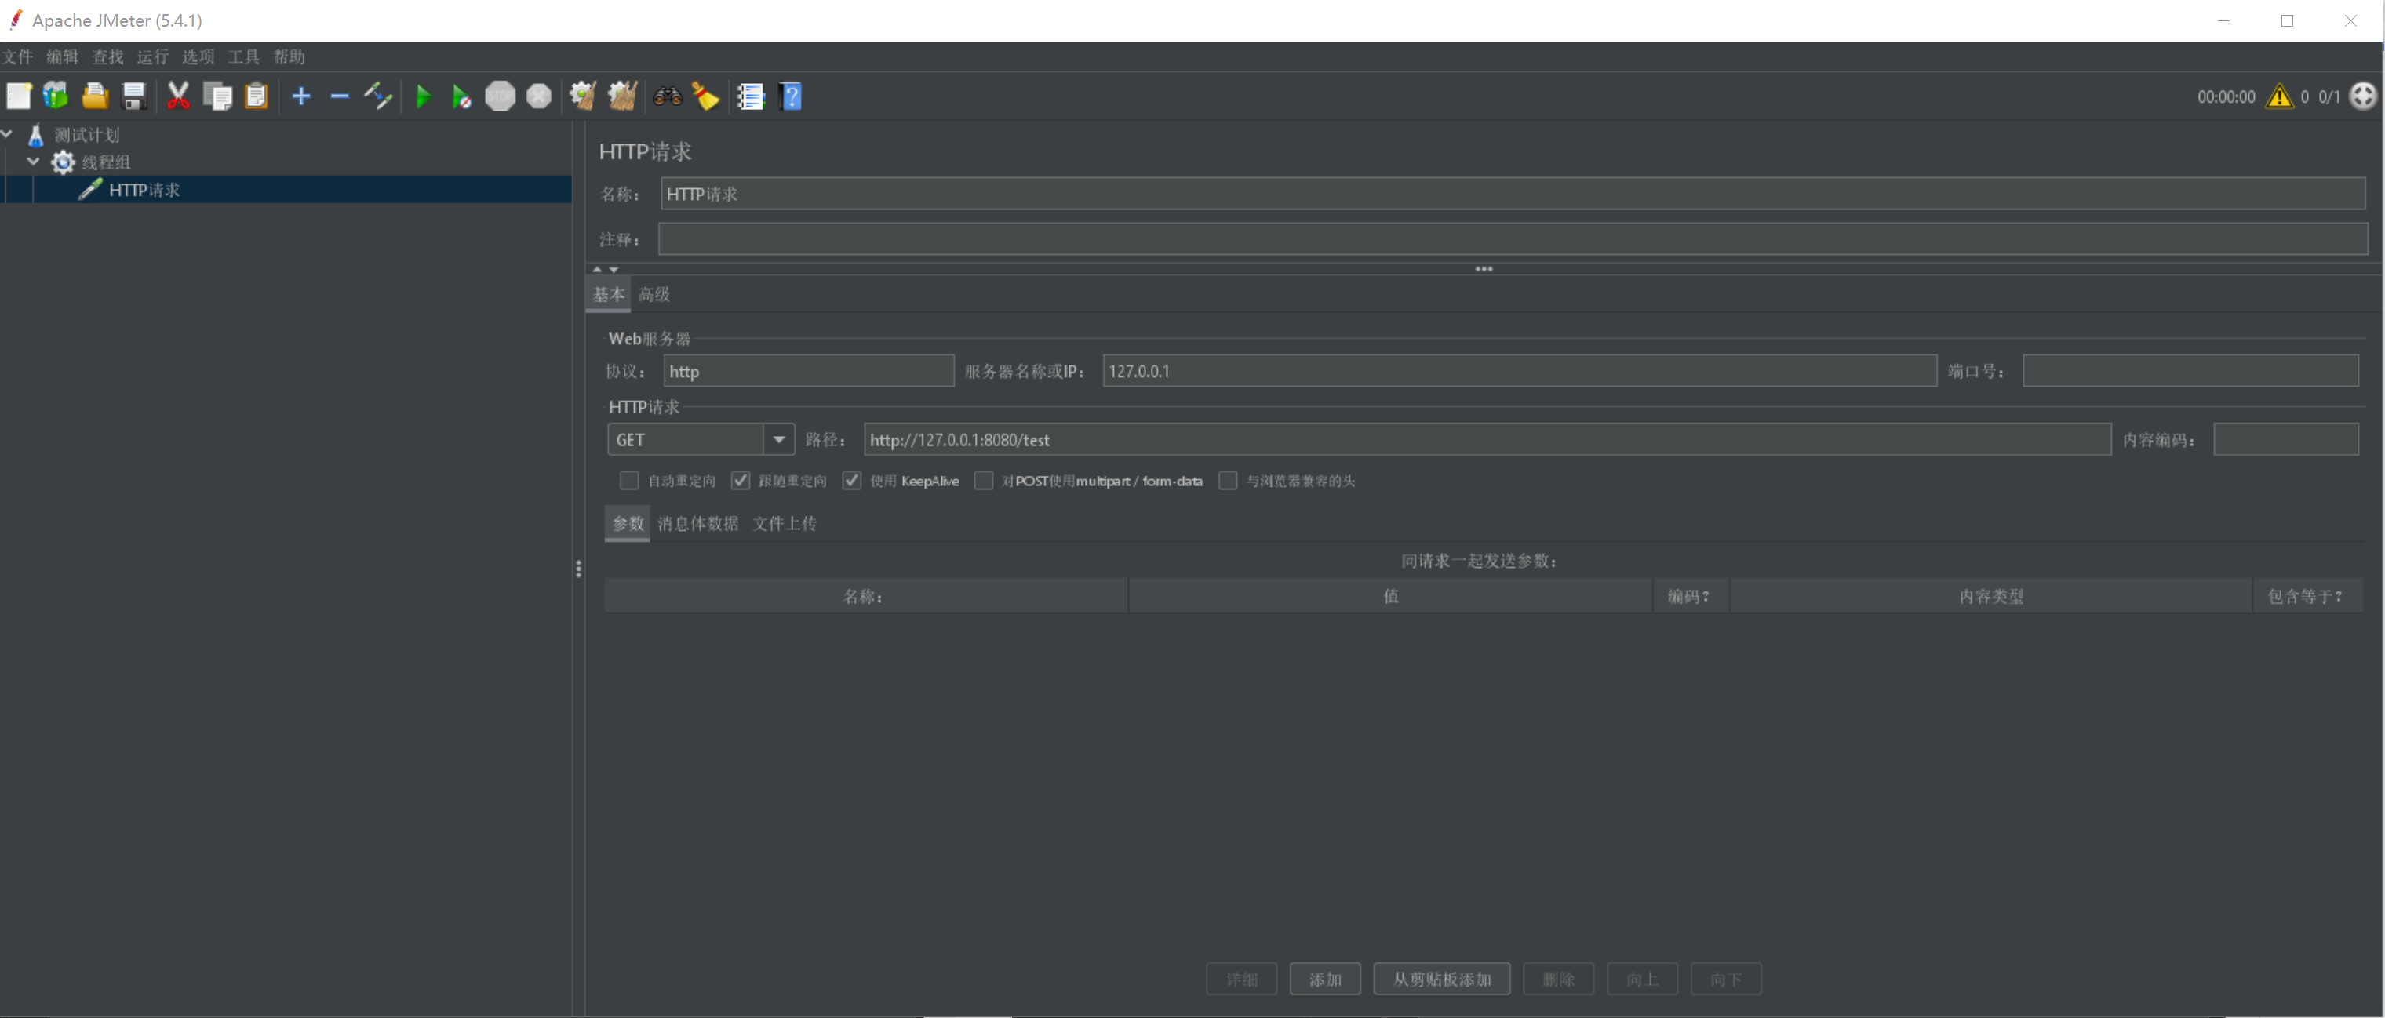Open the Templates icon
2385x1018 pixels.
point(56,96)
